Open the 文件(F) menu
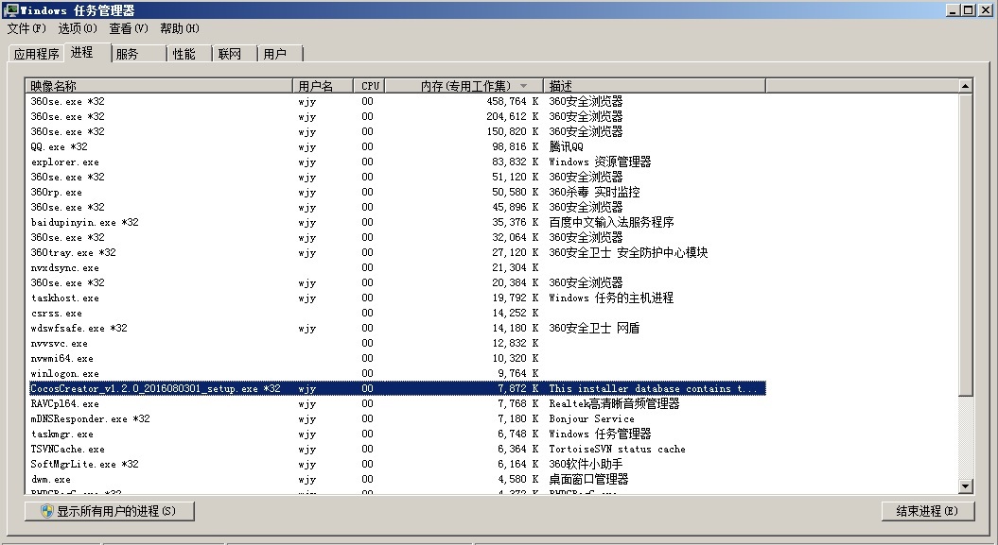The height and width of the screenshot is (545, 998). [26, 28]
